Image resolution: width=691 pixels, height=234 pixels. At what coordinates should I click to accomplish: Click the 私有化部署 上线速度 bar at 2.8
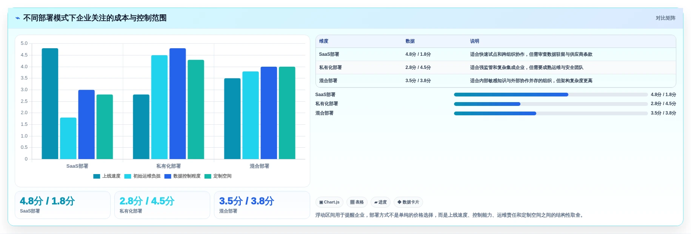(x=141, y=127)
